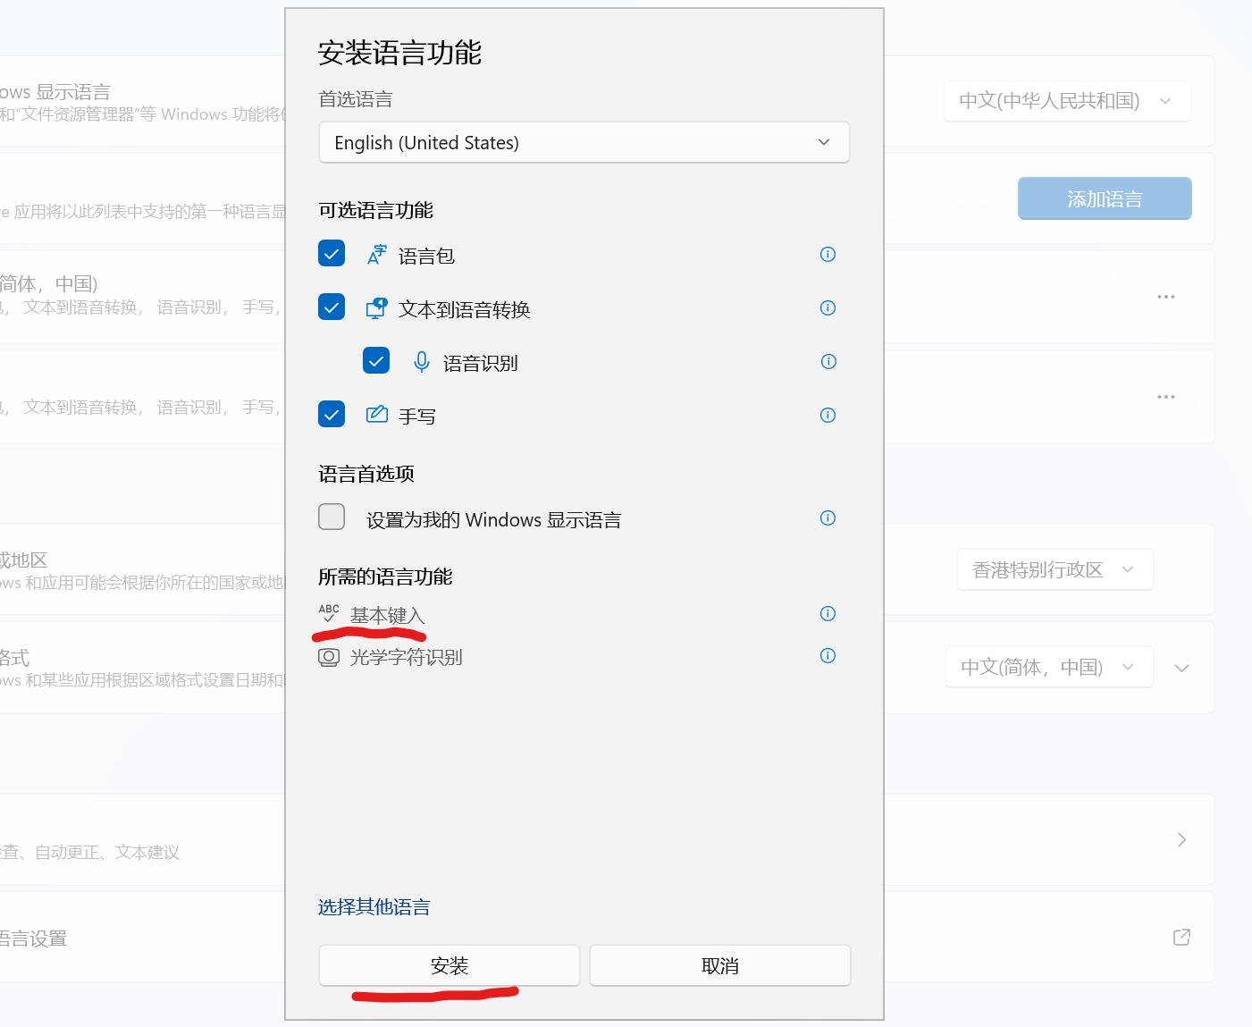Open the lower ... menu for second language
1252x1027 pixels.
[1165, 396]
